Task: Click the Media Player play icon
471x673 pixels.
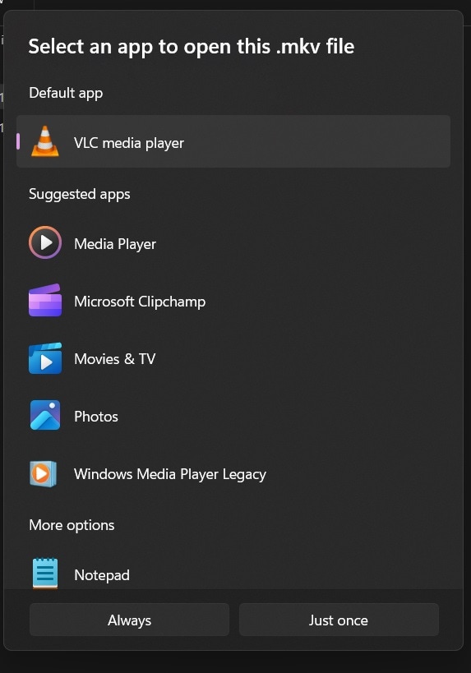Action: pos(45,242)
